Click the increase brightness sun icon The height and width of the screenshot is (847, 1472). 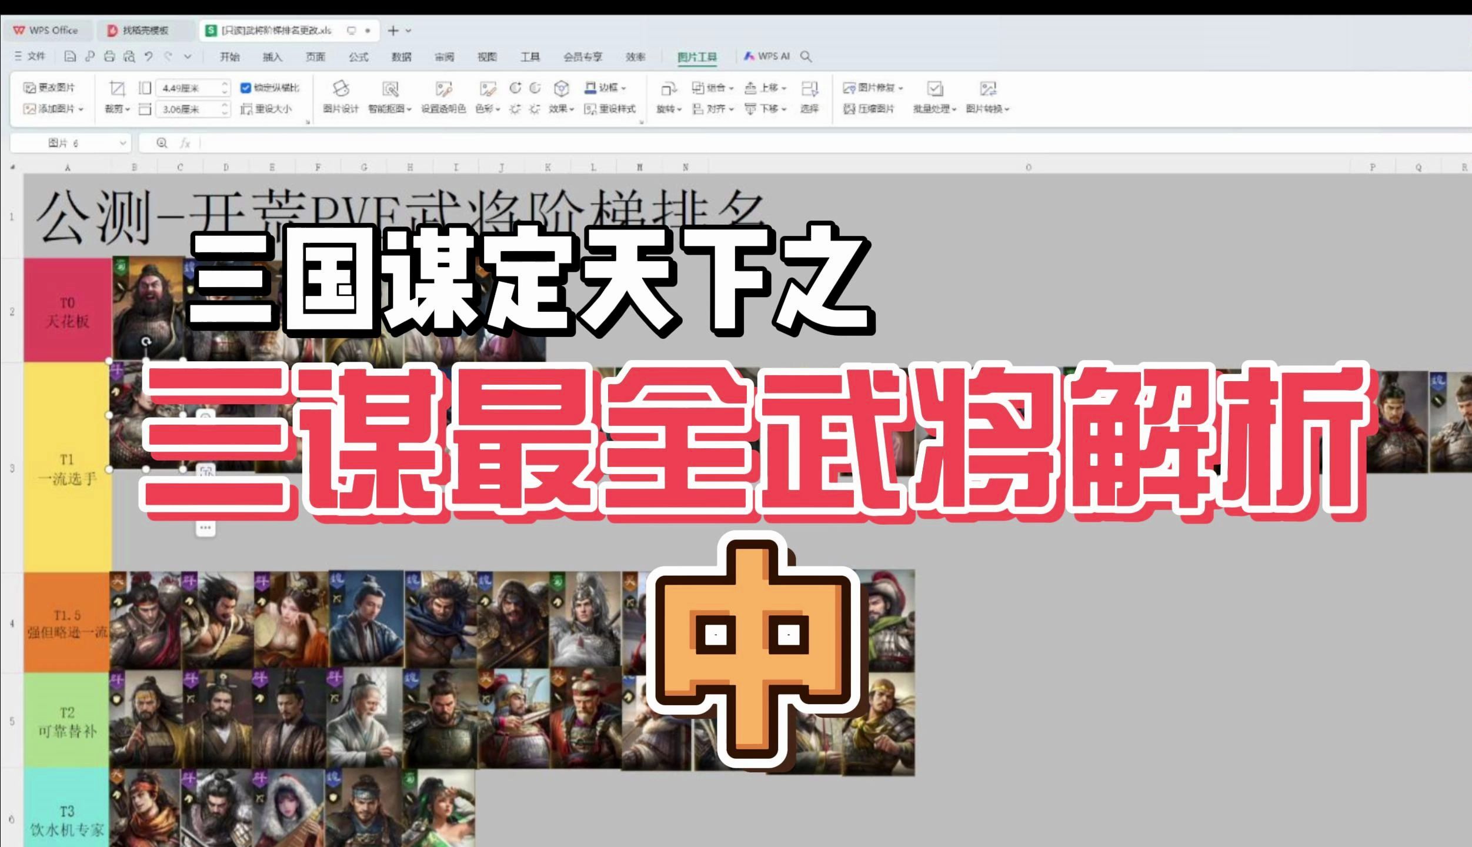[515, 109]
